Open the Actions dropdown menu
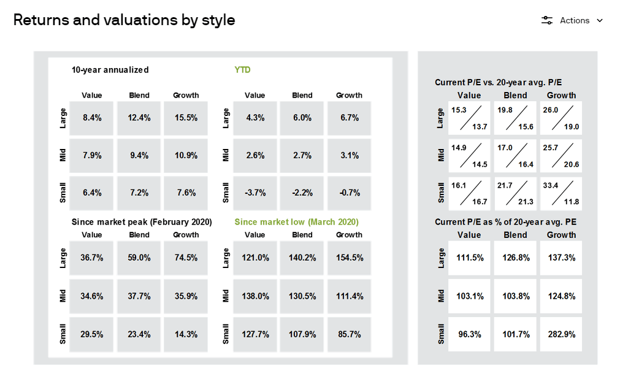 [575, 20]
